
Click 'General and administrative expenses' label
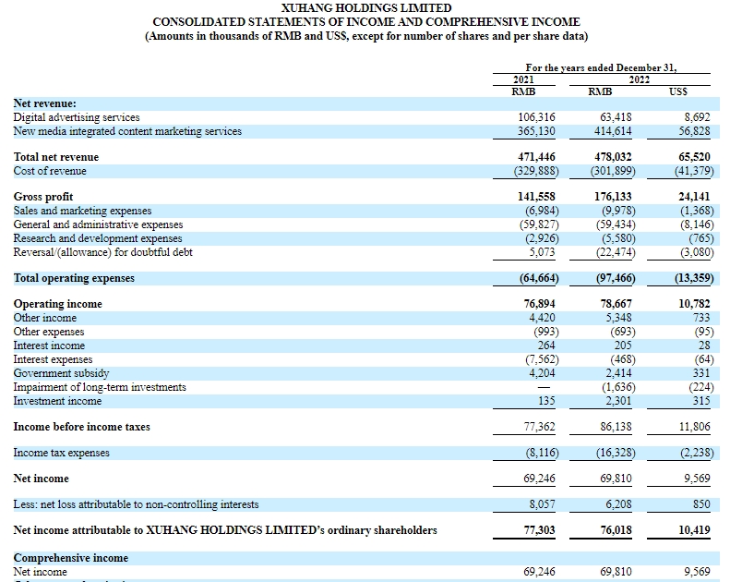click(98, 224)
